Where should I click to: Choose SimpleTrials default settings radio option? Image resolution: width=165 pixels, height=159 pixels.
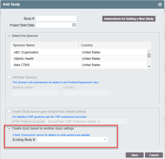point(9,112)
